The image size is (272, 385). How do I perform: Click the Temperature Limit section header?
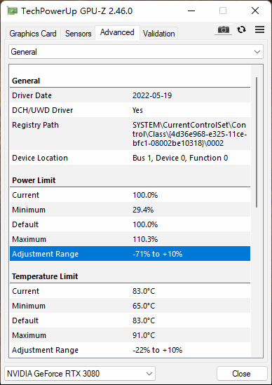click(45, 276)
